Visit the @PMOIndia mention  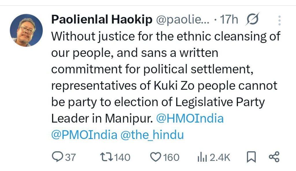84,135
